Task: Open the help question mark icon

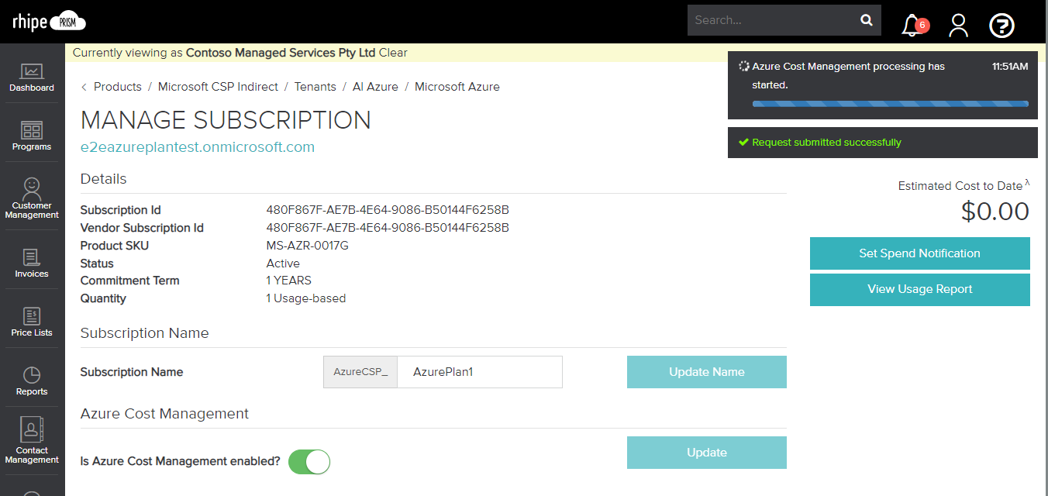Action: click(x=1001, y=25)
